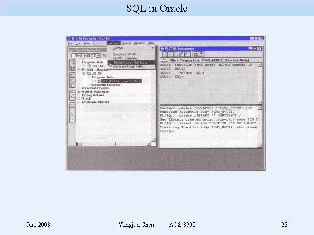Viewport: 314px width, 235px height.
Task: Click the Expand node icon in Navigator toolbar
Action: tap(72, 105)
